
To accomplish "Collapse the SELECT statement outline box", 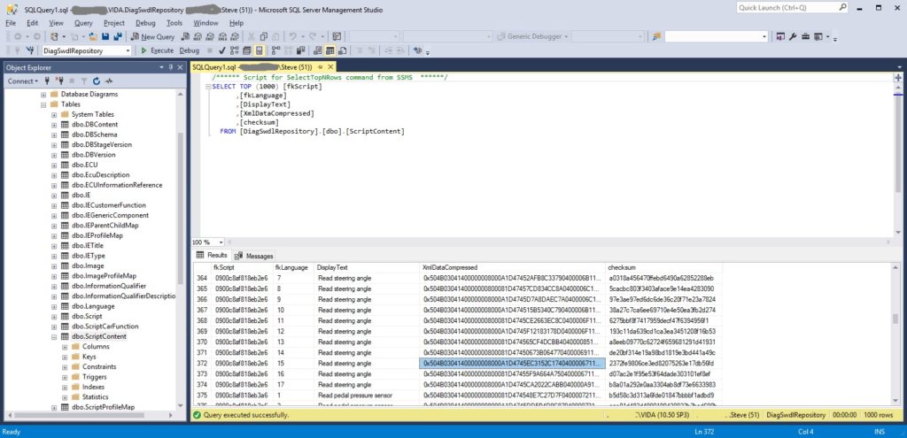I will tap(207, 87).
